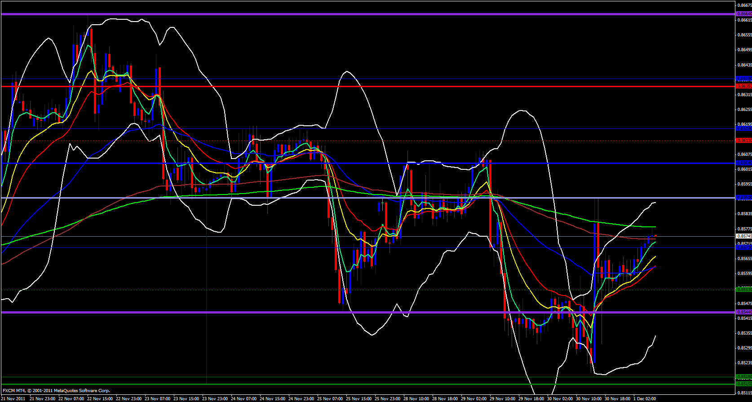Select the 1 Dec 02:00 time label
The height and width of the screenshot is (402, 752).
645,398
